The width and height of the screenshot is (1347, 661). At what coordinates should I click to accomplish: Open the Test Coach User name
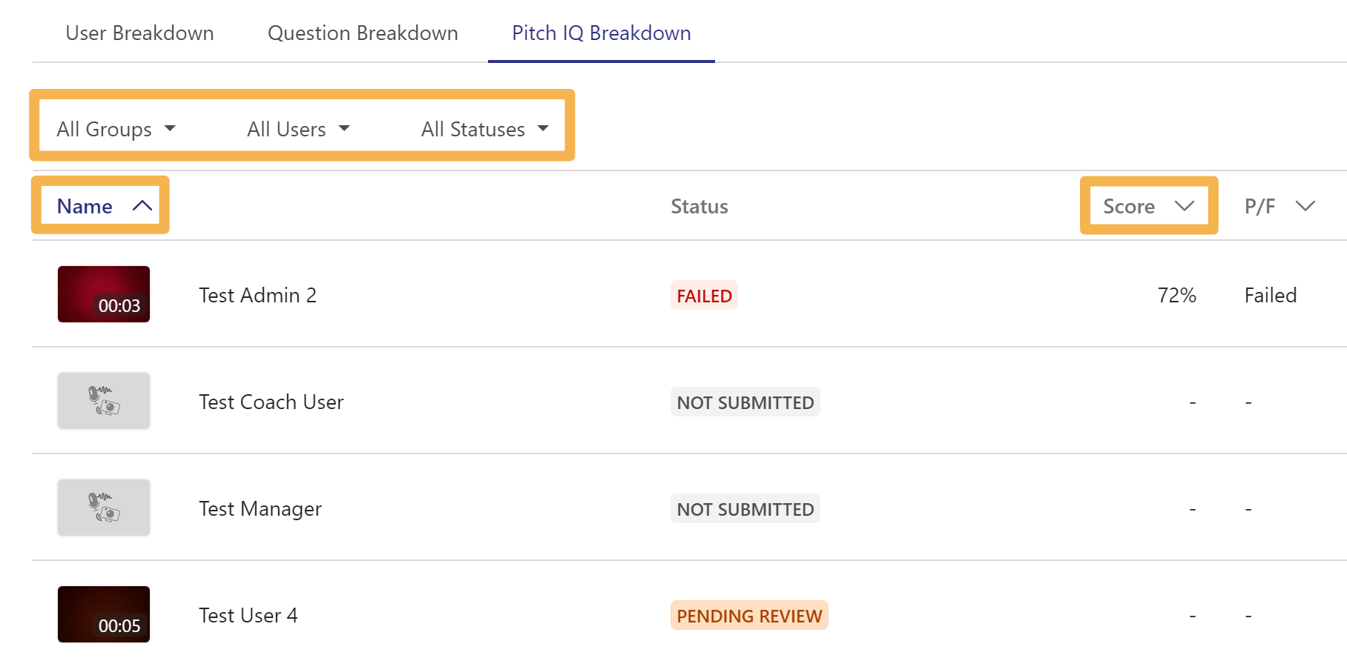271,402
